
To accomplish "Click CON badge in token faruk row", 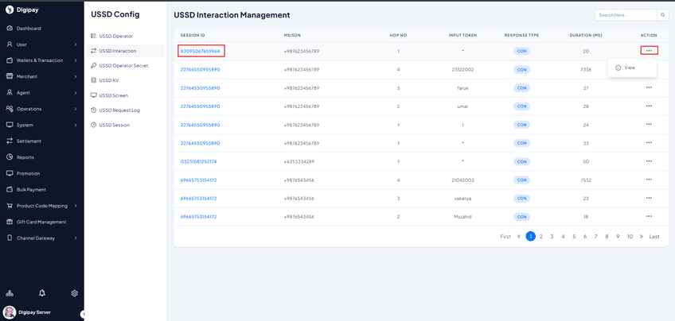I will coord(521,88).
